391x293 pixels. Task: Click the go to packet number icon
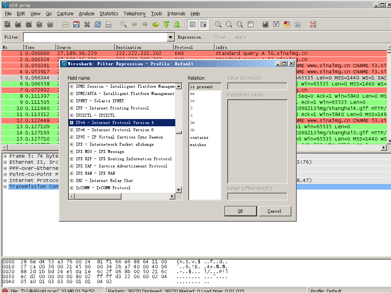point(156,24)
